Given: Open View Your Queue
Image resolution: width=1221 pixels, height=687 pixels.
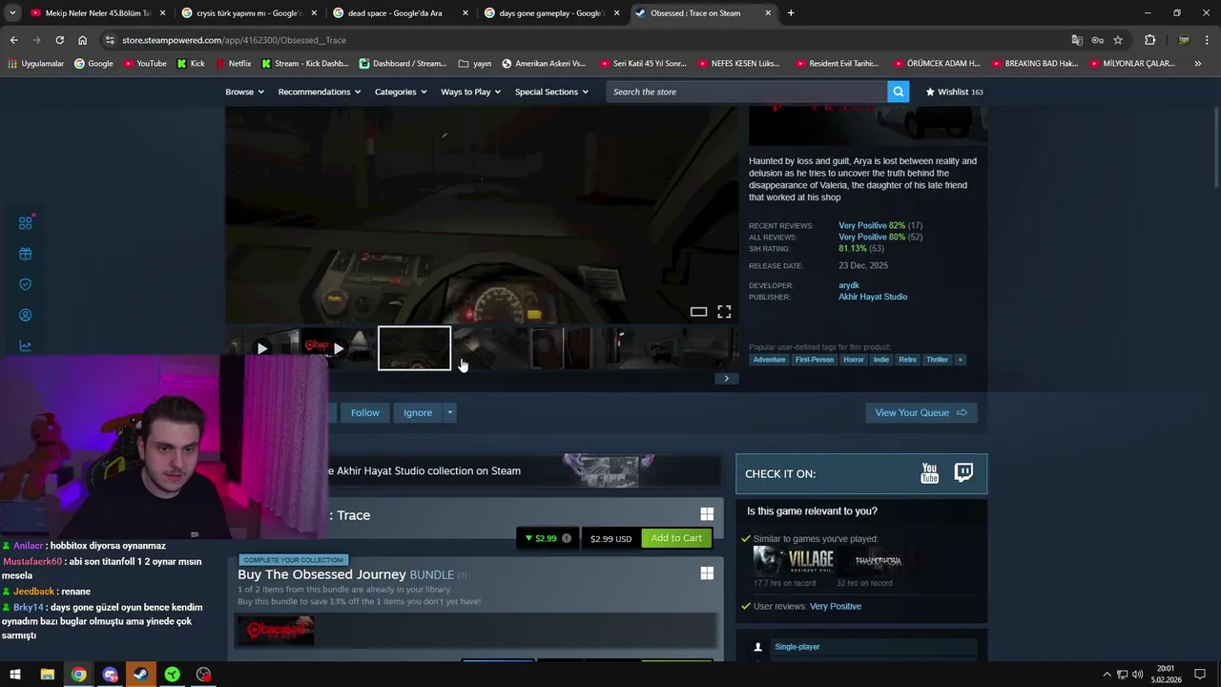Looking at the screenshot, I should (x=921, y=412).
